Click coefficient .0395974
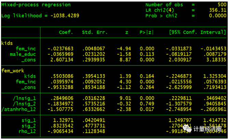The height and width of the screenshot is (139, 229). [x=62, y=82]
